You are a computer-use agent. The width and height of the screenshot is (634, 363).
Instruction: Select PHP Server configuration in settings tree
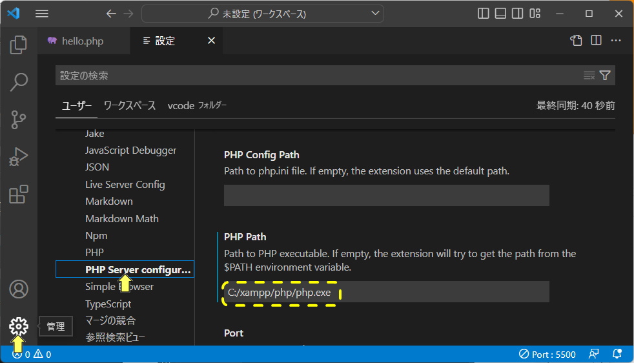tap(125, 269)
